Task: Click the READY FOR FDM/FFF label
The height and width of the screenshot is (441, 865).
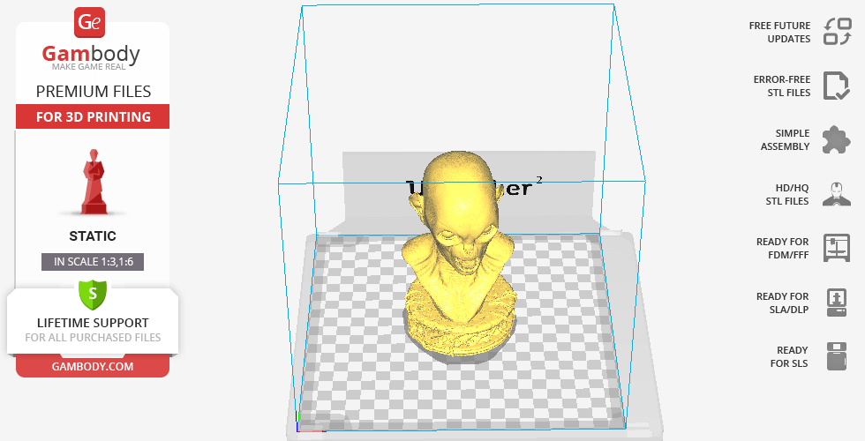Action: click(x=782, y=248)
